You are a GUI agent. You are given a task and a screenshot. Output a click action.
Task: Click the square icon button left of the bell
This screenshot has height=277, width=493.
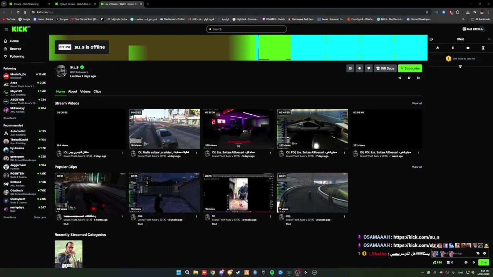coord(350,68)
